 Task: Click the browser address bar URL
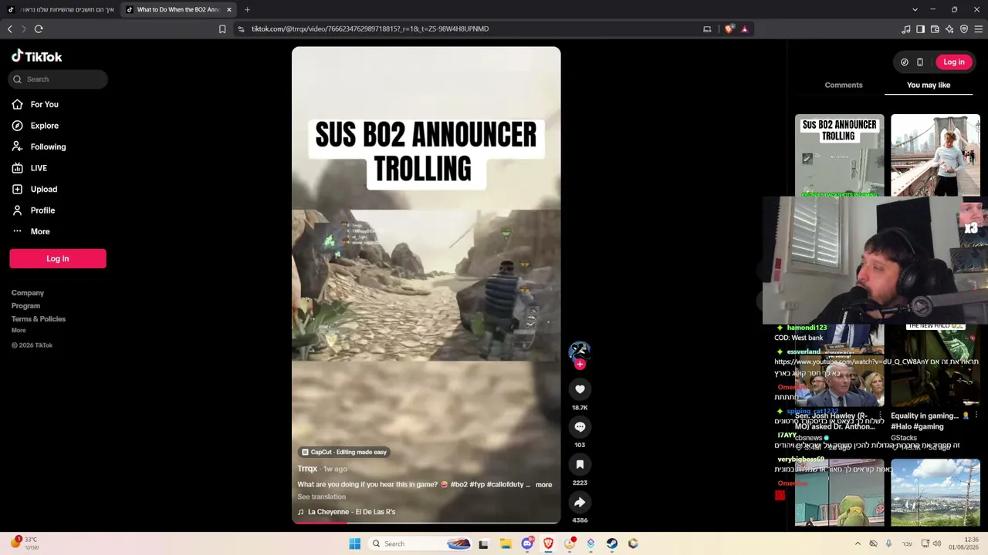(370, 29)
